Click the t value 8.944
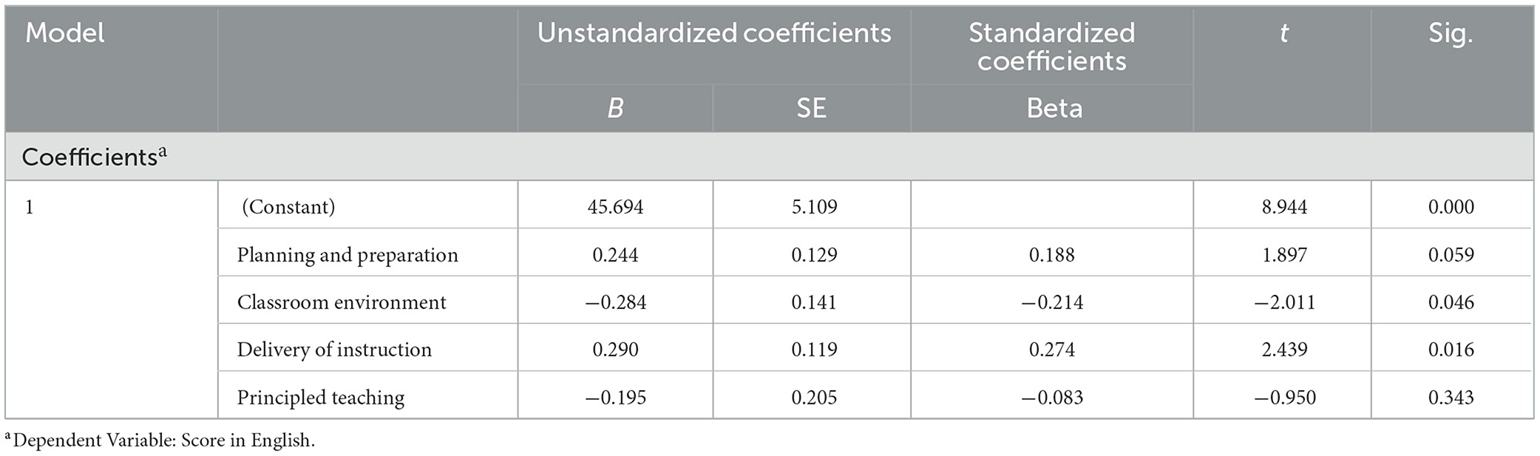The height and width of the screenshot is (456, 1540). click(1284, 206)
